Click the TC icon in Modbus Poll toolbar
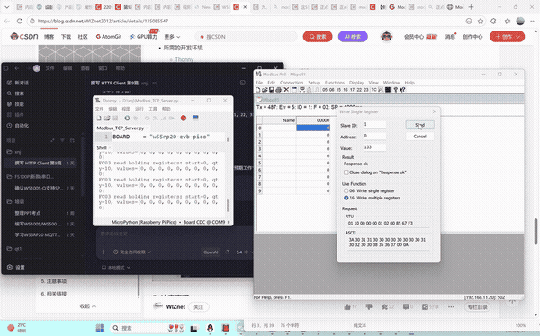The image size is (540, 336). (x=374, y=90)
